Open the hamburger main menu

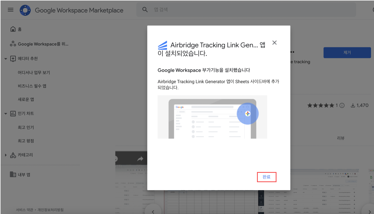coord(10,10)
